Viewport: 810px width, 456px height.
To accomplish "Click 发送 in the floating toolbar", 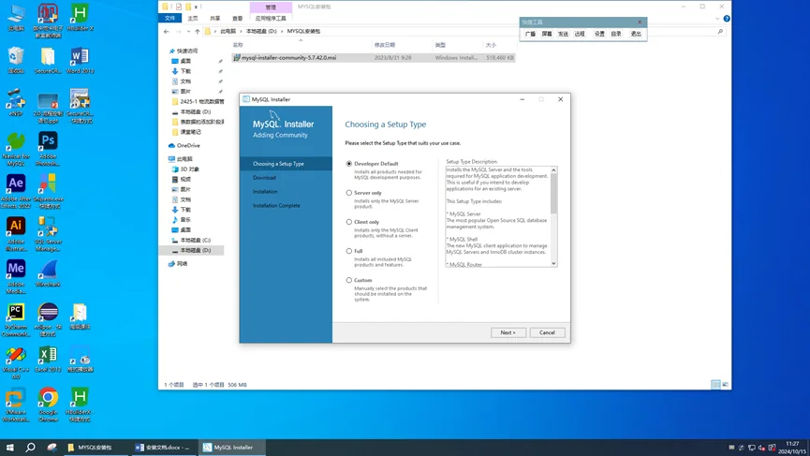I will coord(563,34).
